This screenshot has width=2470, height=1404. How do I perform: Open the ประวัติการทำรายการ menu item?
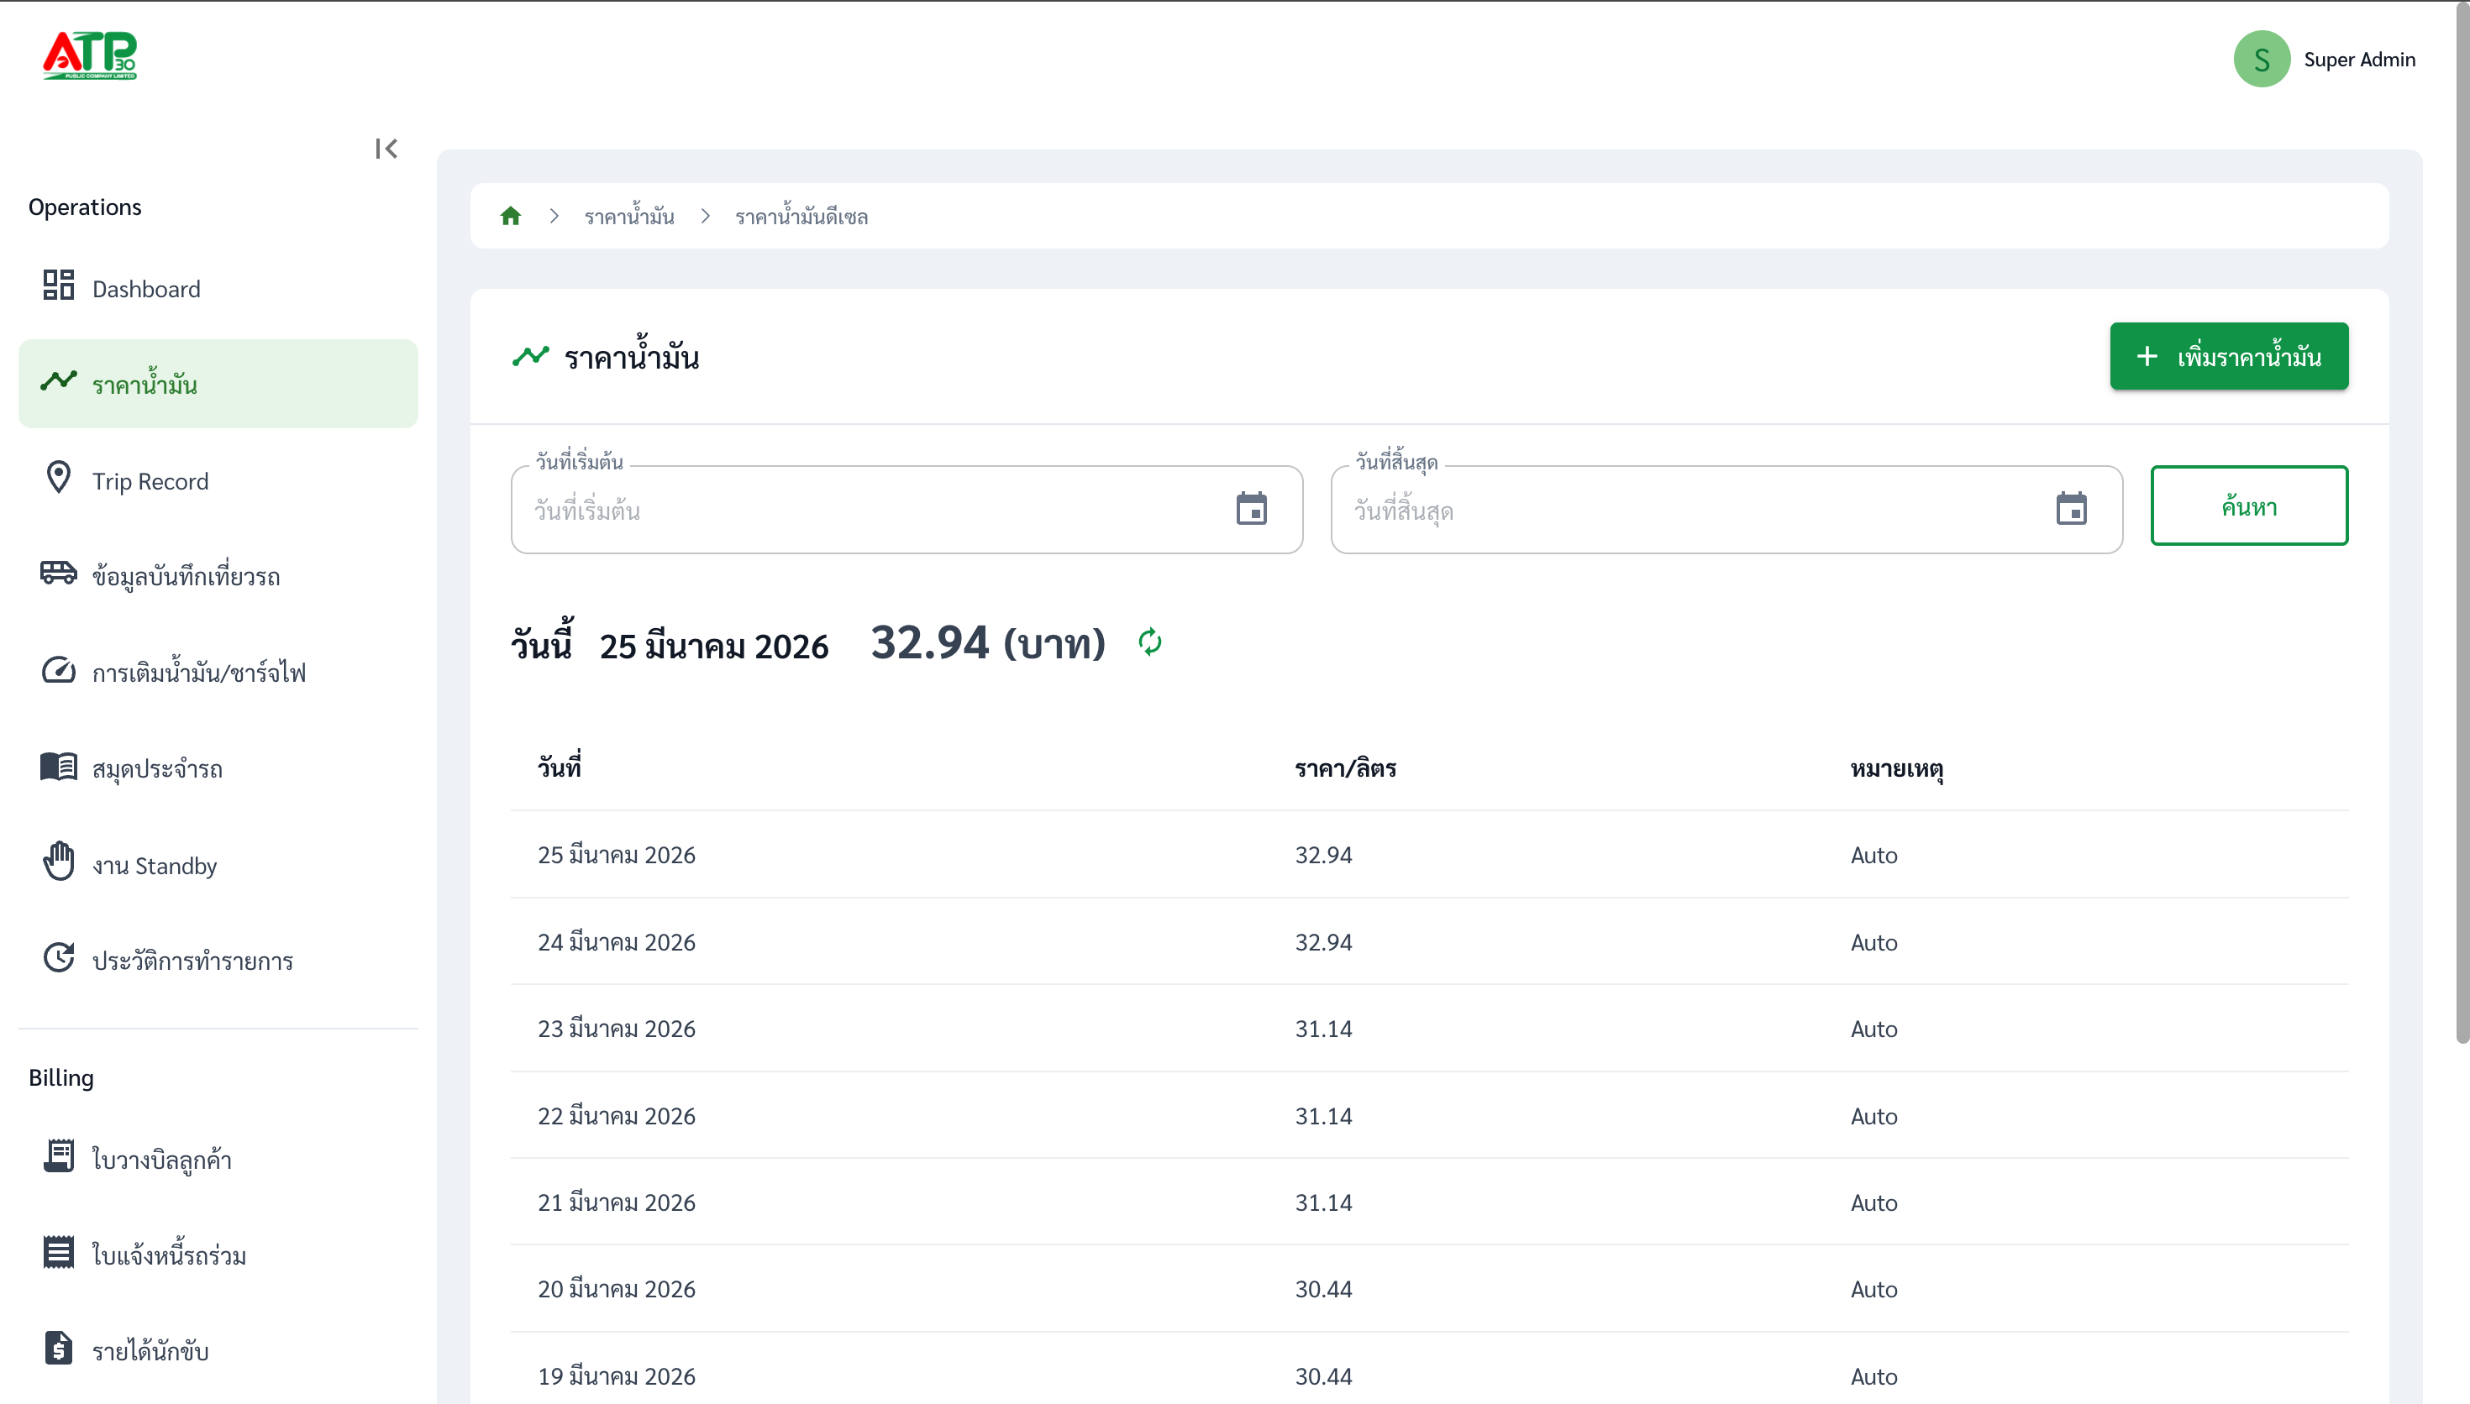click(218, 960)
